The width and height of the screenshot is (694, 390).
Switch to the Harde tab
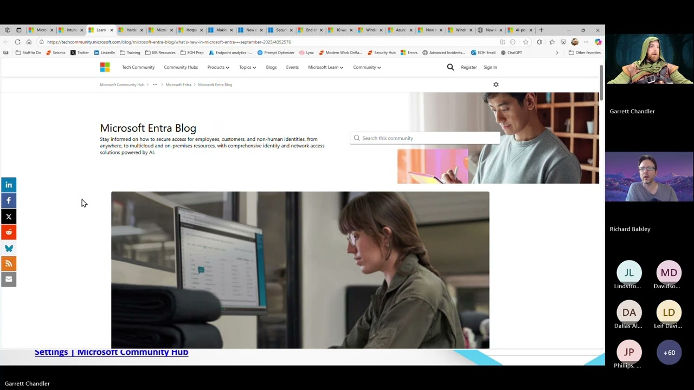[x=130, y=30]
